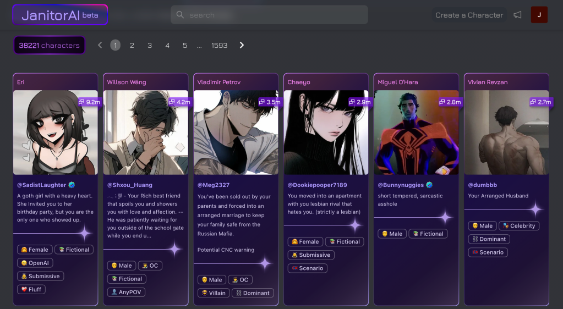Select Female tag on Eri card
The height and width of the screenshot is (309, 563).
pos(35,250)
